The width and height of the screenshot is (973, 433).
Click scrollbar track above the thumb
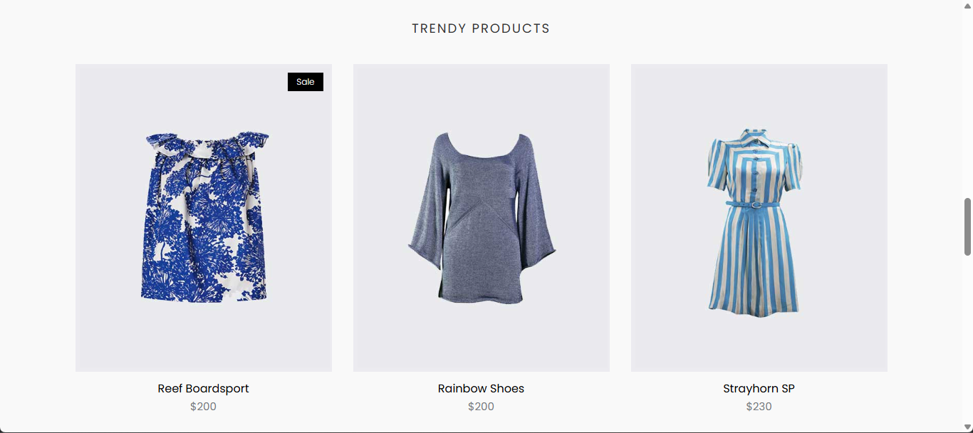pos(967,104)
